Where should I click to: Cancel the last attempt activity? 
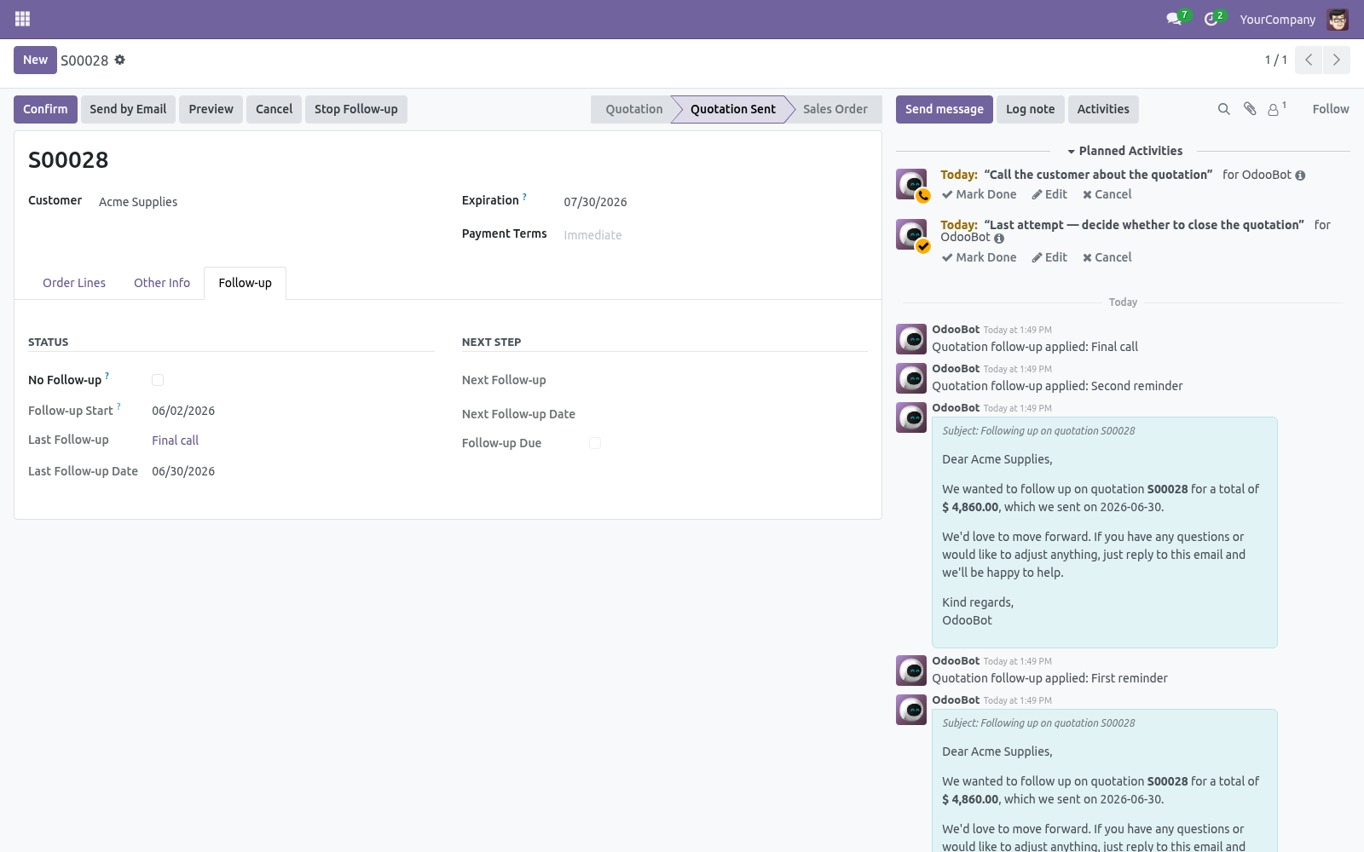[x=1107, y=257]
